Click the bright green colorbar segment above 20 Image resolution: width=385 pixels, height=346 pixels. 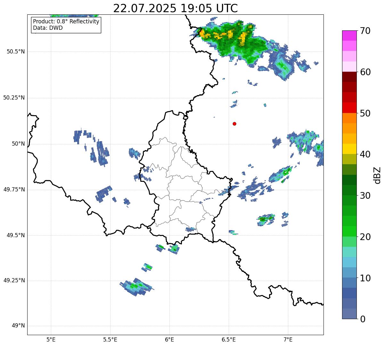[x=350, y=231]
